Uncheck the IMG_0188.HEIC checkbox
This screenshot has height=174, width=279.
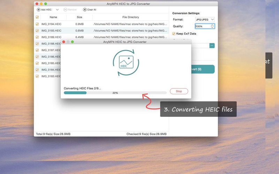coord(37,43)
